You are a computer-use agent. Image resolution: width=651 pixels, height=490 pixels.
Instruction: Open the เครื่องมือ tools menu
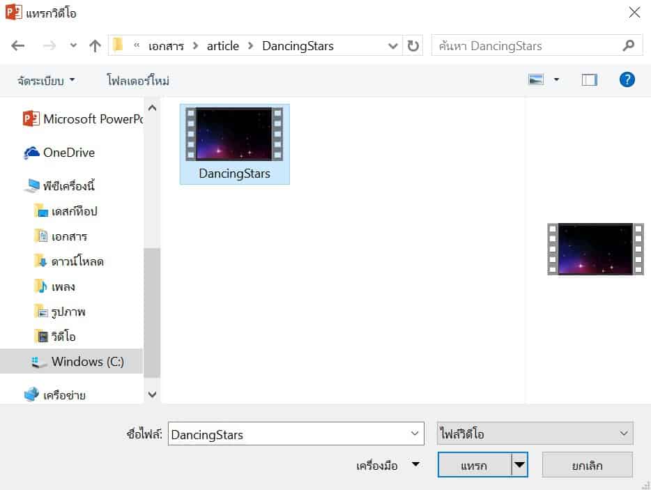click(x=388, y=466)
